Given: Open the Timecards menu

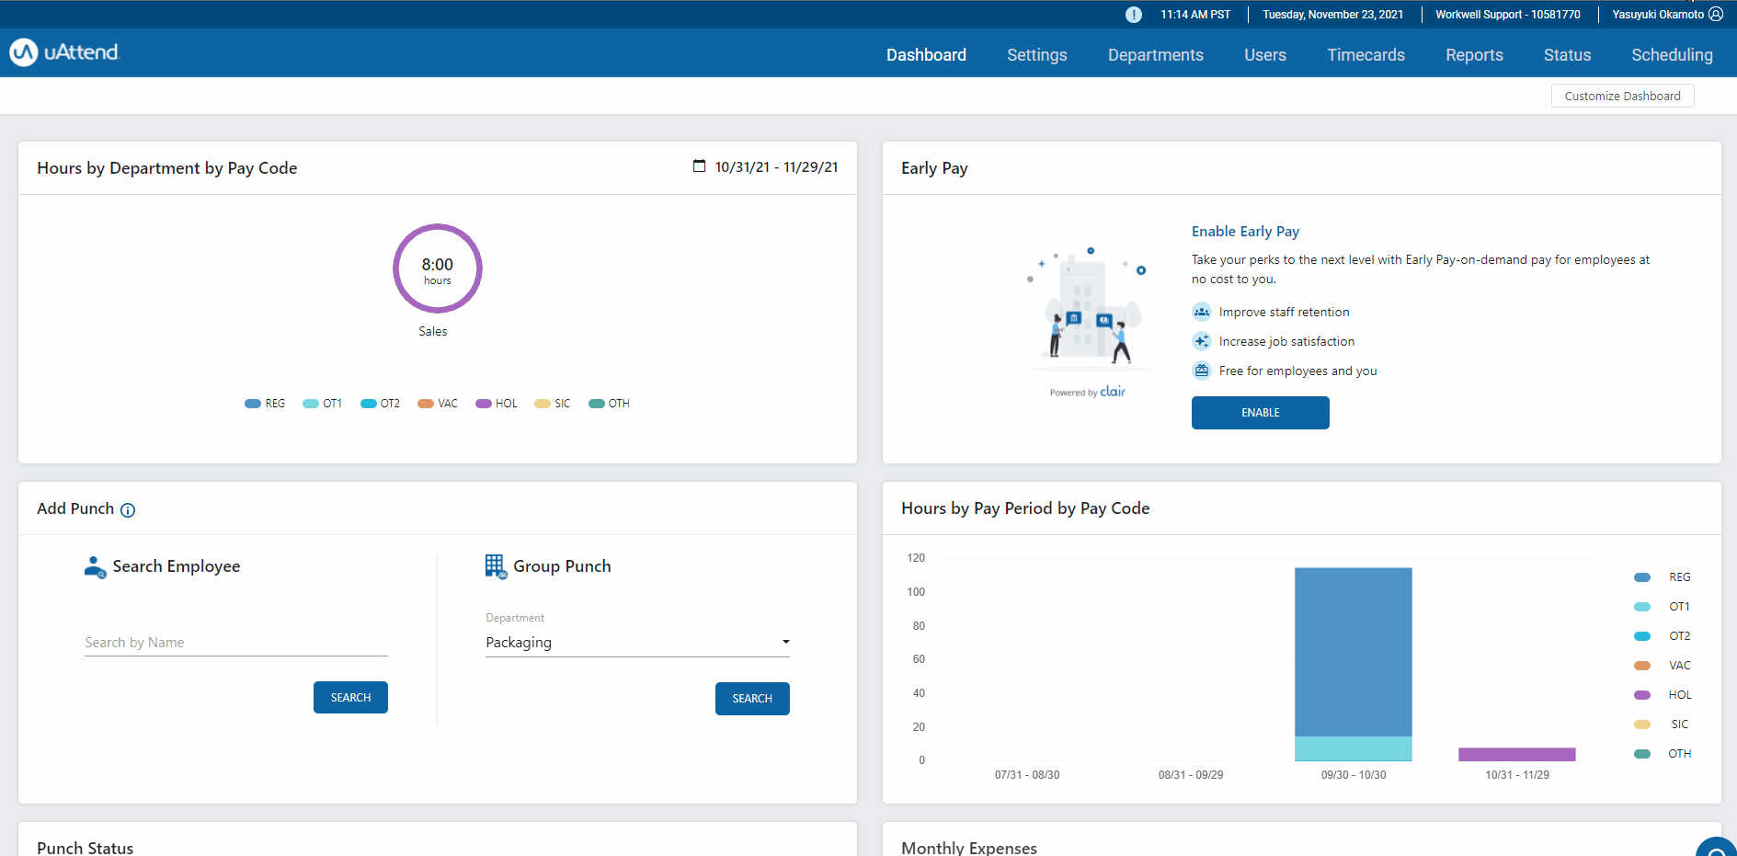Looking at the screenshot, I should [1366, 55].
